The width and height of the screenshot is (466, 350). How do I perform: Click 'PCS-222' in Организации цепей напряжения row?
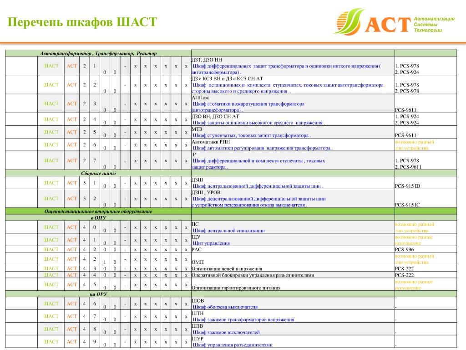pyautogui.click(x=405, y=269)
